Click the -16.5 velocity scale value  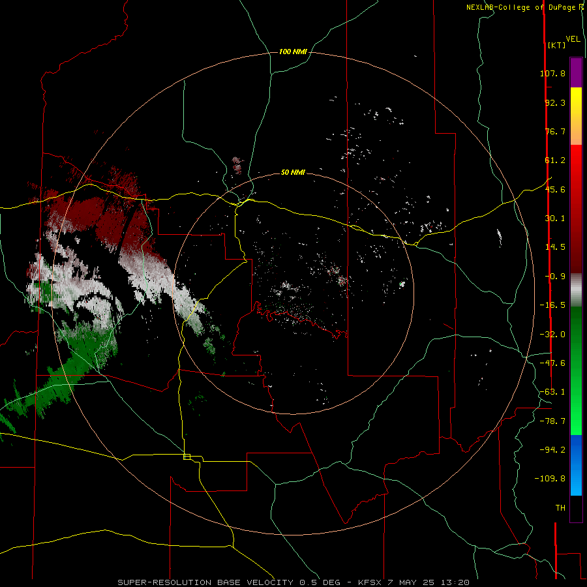552,305
